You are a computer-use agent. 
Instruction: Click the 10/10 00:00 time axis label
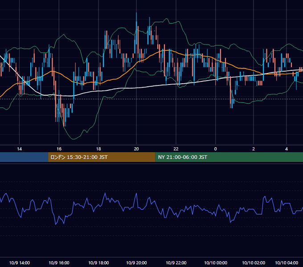[216, 263]
